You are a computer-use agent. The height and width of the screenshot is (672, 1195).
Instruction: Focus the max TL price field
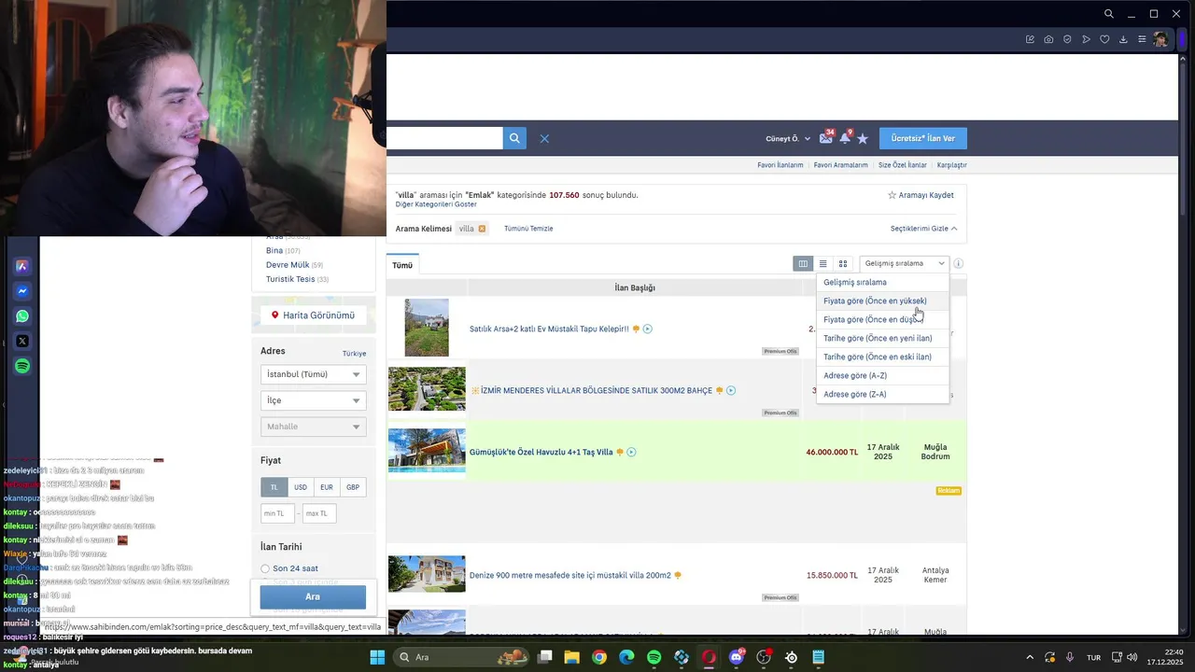pos(319,513)
